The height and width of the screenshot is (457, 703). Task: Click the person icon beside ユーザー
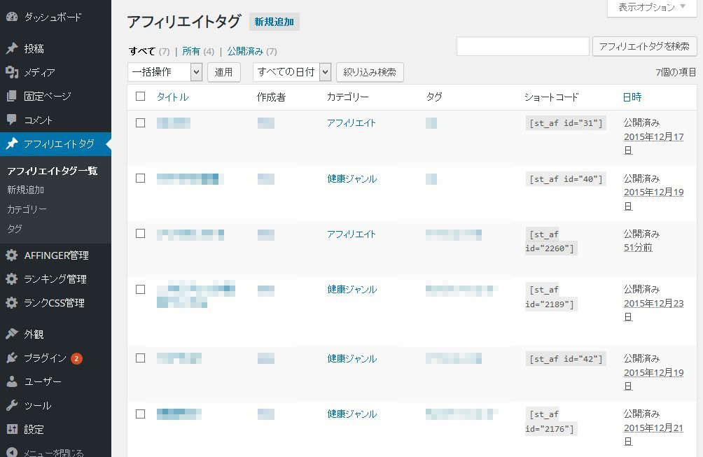[x=12, y=381]
